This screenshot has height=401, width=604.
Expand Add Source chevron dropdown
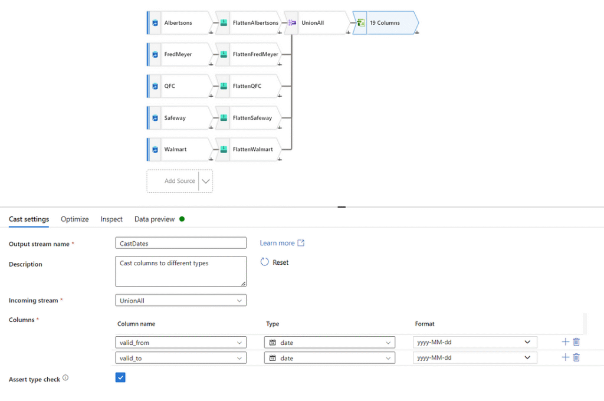pos(206,181)
